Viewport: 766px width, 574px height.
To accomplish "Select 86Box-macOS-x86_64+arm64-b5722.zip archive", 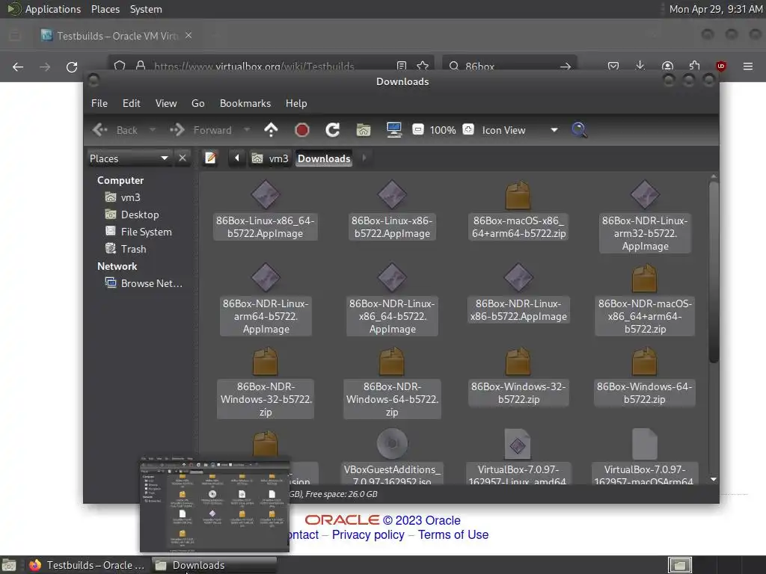I will pyautogui.click(x=518, y=194).
